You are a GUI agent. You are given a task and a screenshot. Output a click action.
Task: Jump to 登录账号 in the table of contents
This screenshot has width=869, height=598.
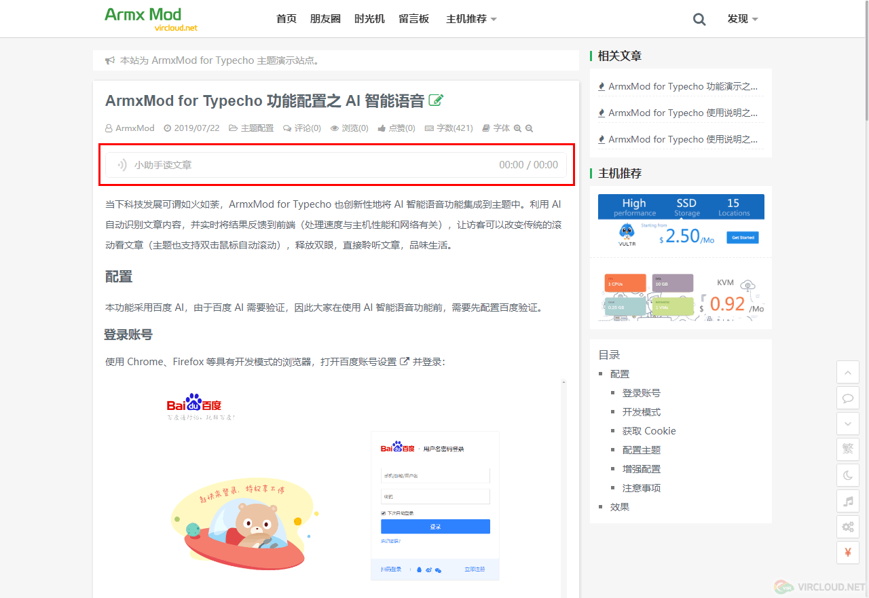point(642,393)
